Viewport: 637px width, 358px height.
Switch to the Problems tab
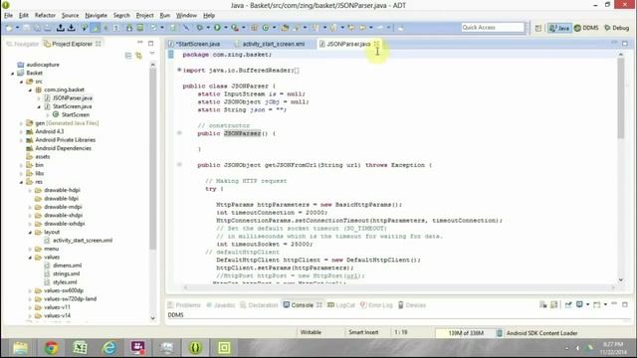184,305
